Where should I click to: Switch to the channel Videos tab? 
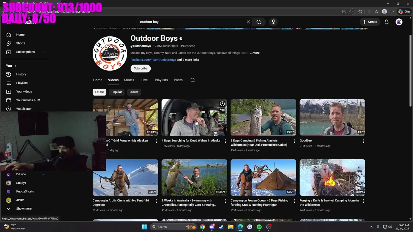(x=113, y=80)
